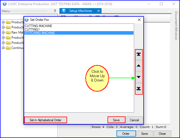This screenshot has width=180, height=138.
Task: Pin the Menu panel with the pushpin icon
Action: (x=55, y=11)
